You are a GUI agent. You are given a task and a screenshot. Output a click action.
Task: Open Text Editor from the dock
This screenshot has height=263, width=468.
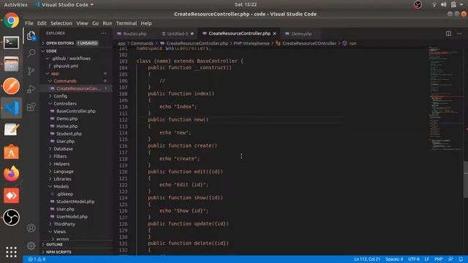12,130
